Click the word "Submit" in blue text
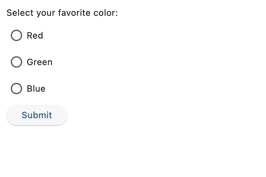 (37, 115)
